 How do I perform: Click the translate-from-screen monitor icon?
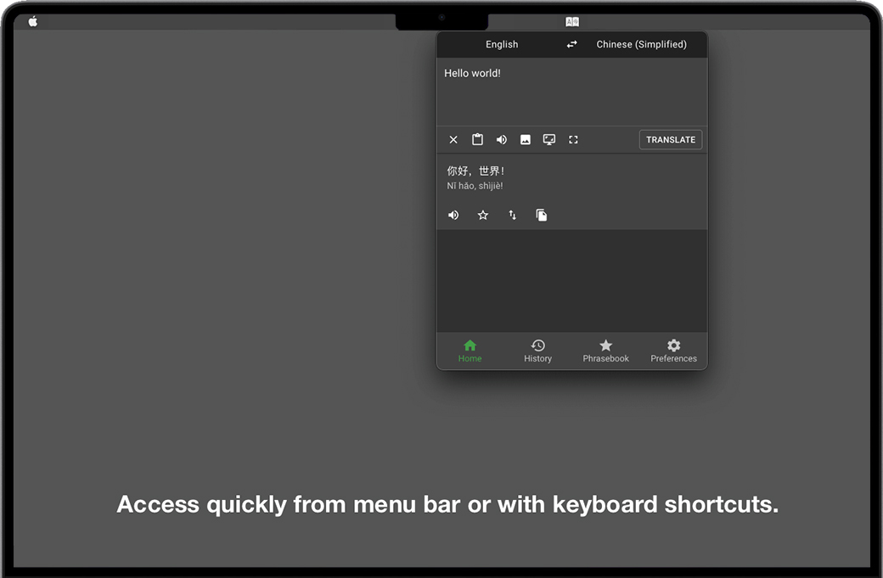[x=549, y=140]
